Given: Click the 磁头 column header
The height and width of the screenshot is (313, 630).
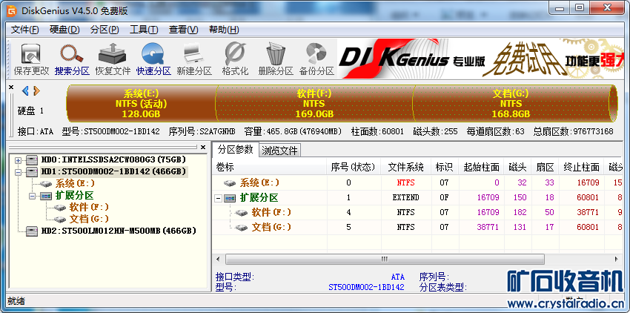Looking at the screenshot, I should [517, 167].
